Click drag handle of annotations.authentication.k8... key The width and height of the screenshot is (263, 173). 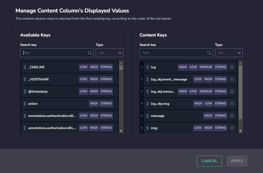point(25,116)
